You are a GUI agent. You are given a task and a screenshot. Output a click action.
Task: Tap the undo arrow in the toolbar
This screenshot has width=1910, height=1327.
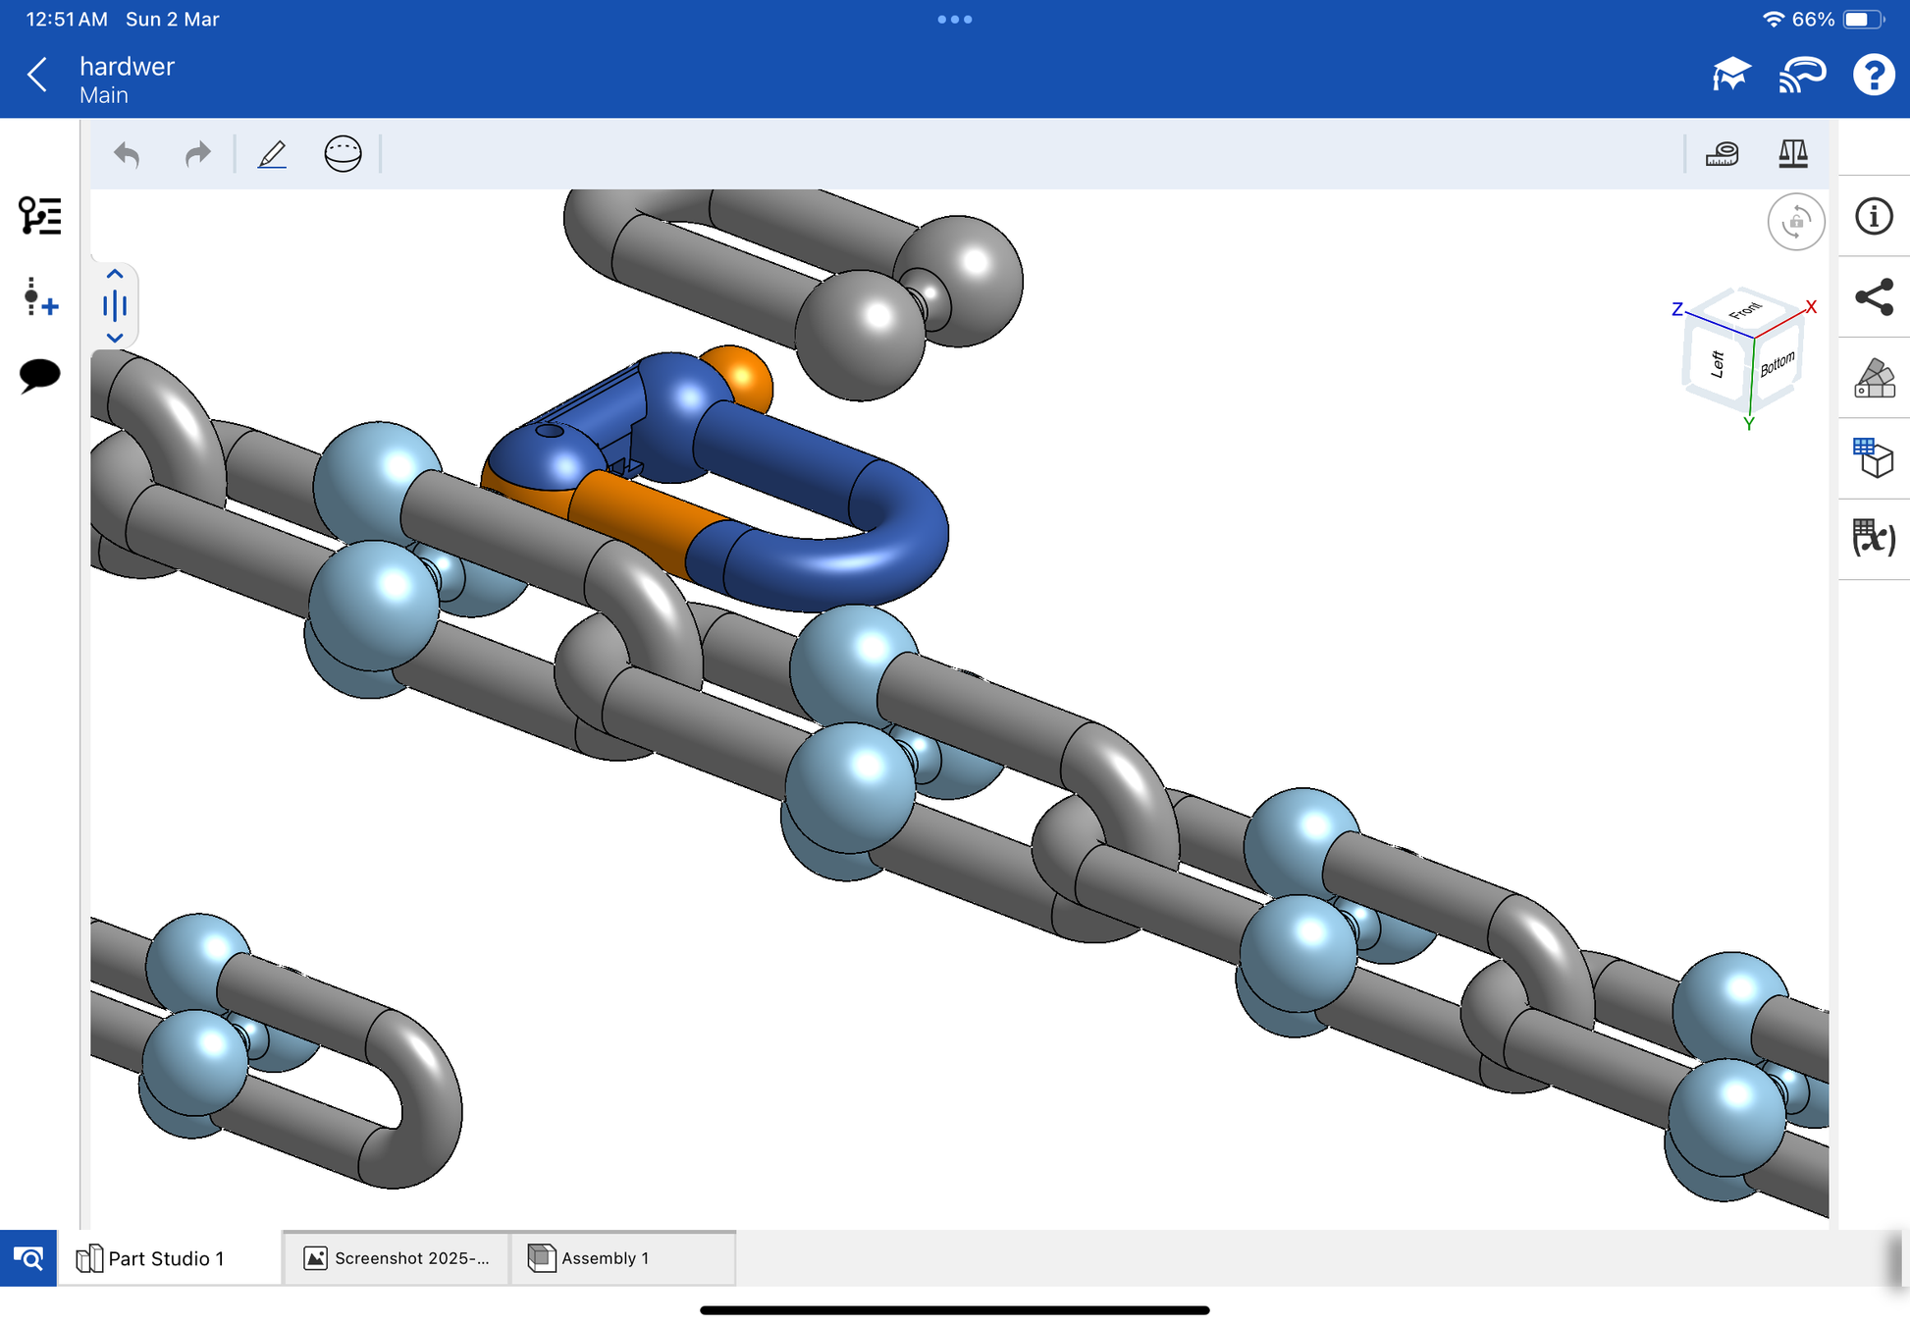point(128,154)
